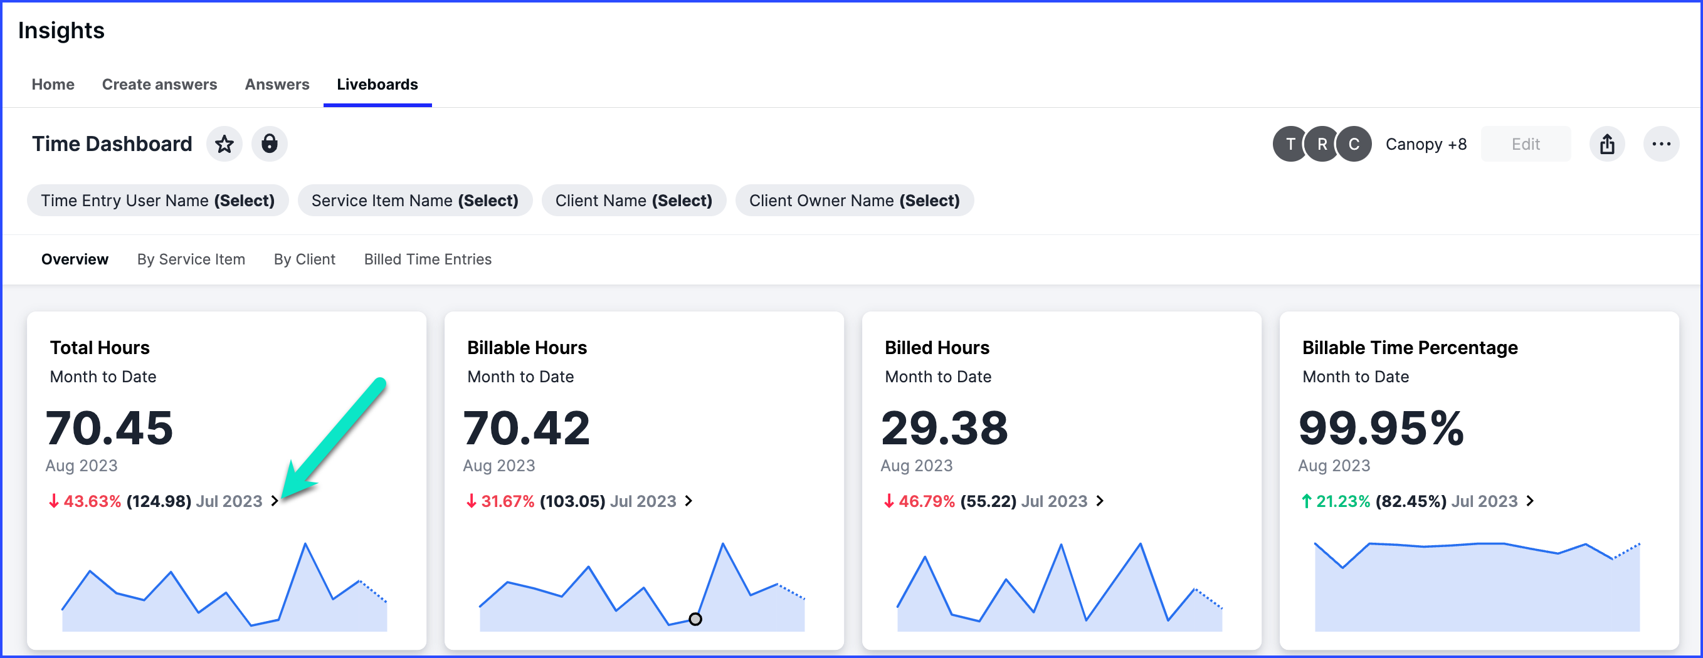This screenshot has width=1703, height=658.
Task: Open Service Item Name filter
Action: click(414, 200)
